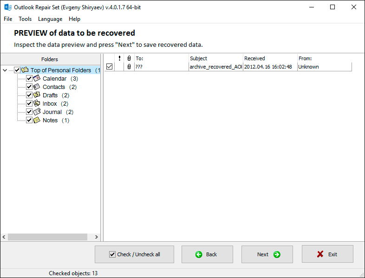Image resolution: width=365 pixels, height=278 pixels.
Task: Select the Top of Personal Folders item
Action: [61, 70]
